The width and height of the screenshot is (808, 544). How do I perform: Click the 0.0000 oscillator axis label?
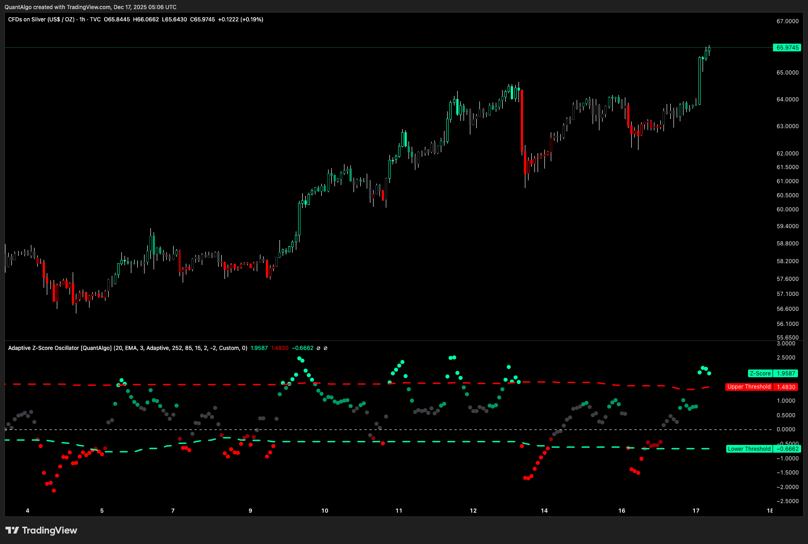click(x=786, y=429)
